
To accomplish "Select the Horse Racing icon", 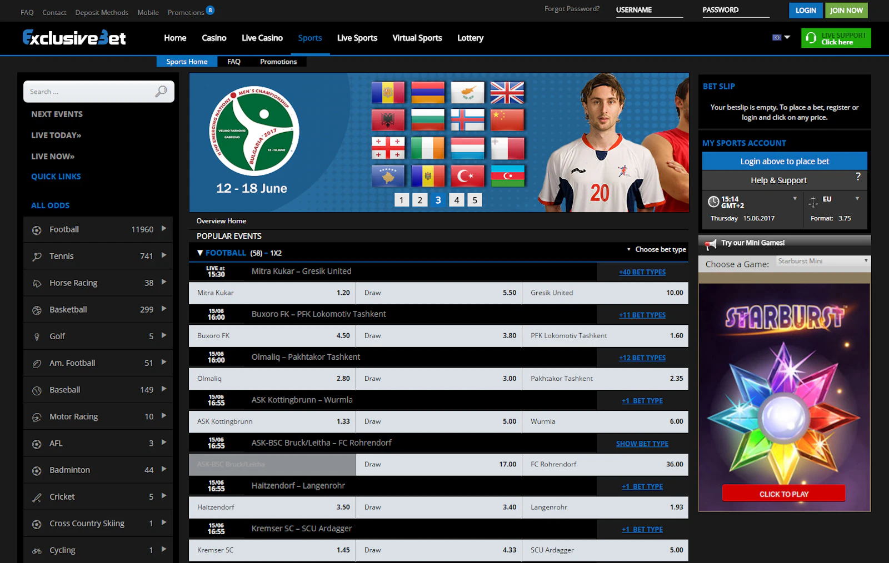I will [x=37, y=283].
